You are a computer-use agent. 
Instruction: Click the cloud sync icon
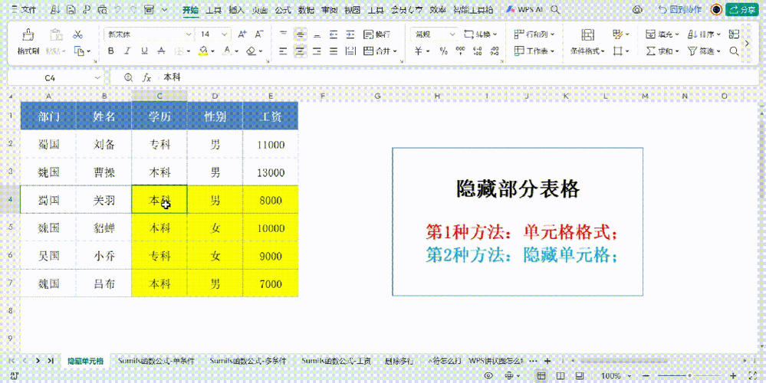tap(636, 9)
